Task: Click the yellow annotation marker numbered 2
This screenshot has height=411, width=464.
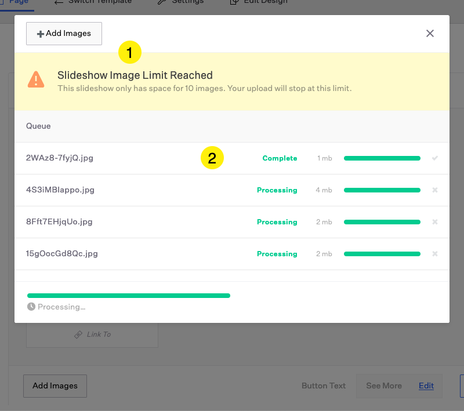Action: click(x=212, y=158)
